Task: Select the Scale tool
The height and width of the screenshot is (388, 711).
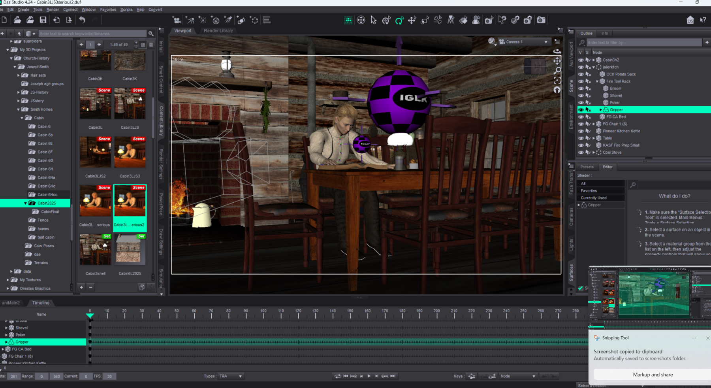Action: pyautogui.click(x=425, y=20)
